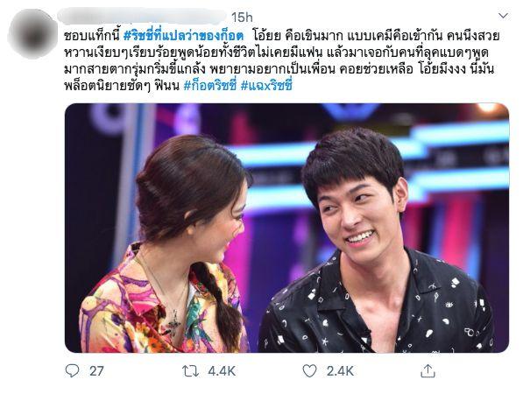Screen dimensions: 523x394
Task: Open the attached talk show photo
Action: [x=286, y=228]
